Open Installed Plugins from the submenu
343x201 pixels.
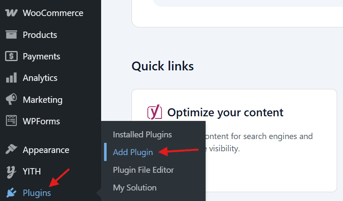142,135
